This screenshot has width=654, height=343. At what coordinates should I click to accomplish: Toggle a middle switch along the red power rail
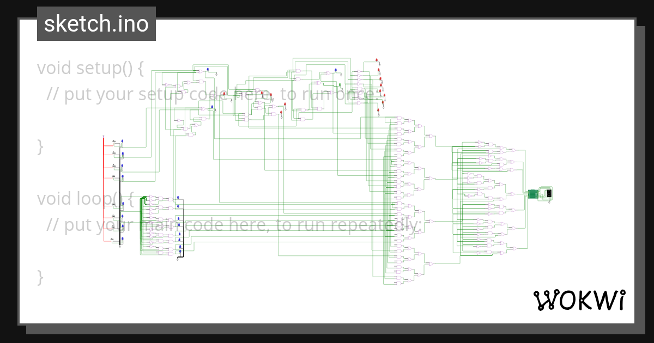click(113, 204)
